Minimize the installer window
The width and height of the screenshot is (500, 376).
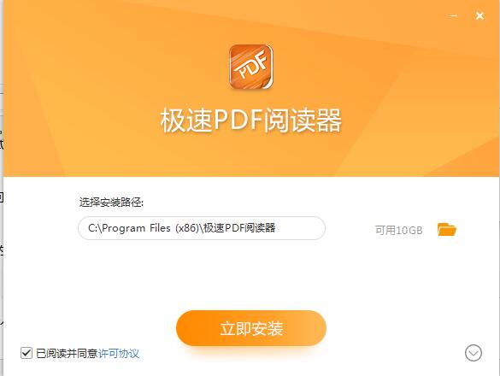(x=453, y=15)
